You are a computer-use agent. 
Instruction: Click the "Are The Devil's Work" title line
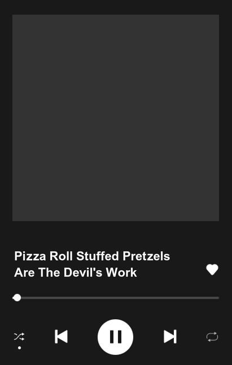[76, 272]
